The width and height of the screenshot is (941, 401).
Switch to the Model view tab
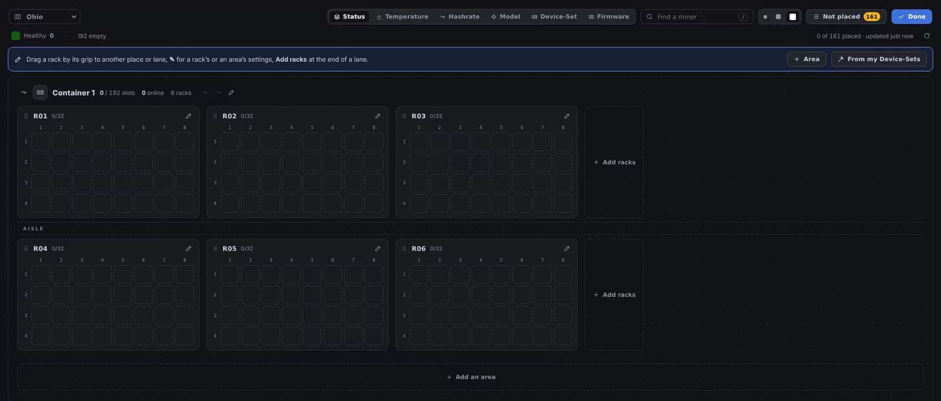[506, 17]
